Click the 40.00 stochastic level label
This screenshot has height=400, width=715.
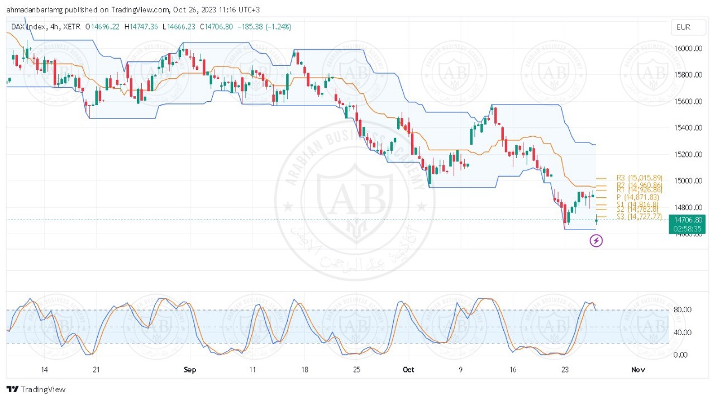click(x=683, y=332)
